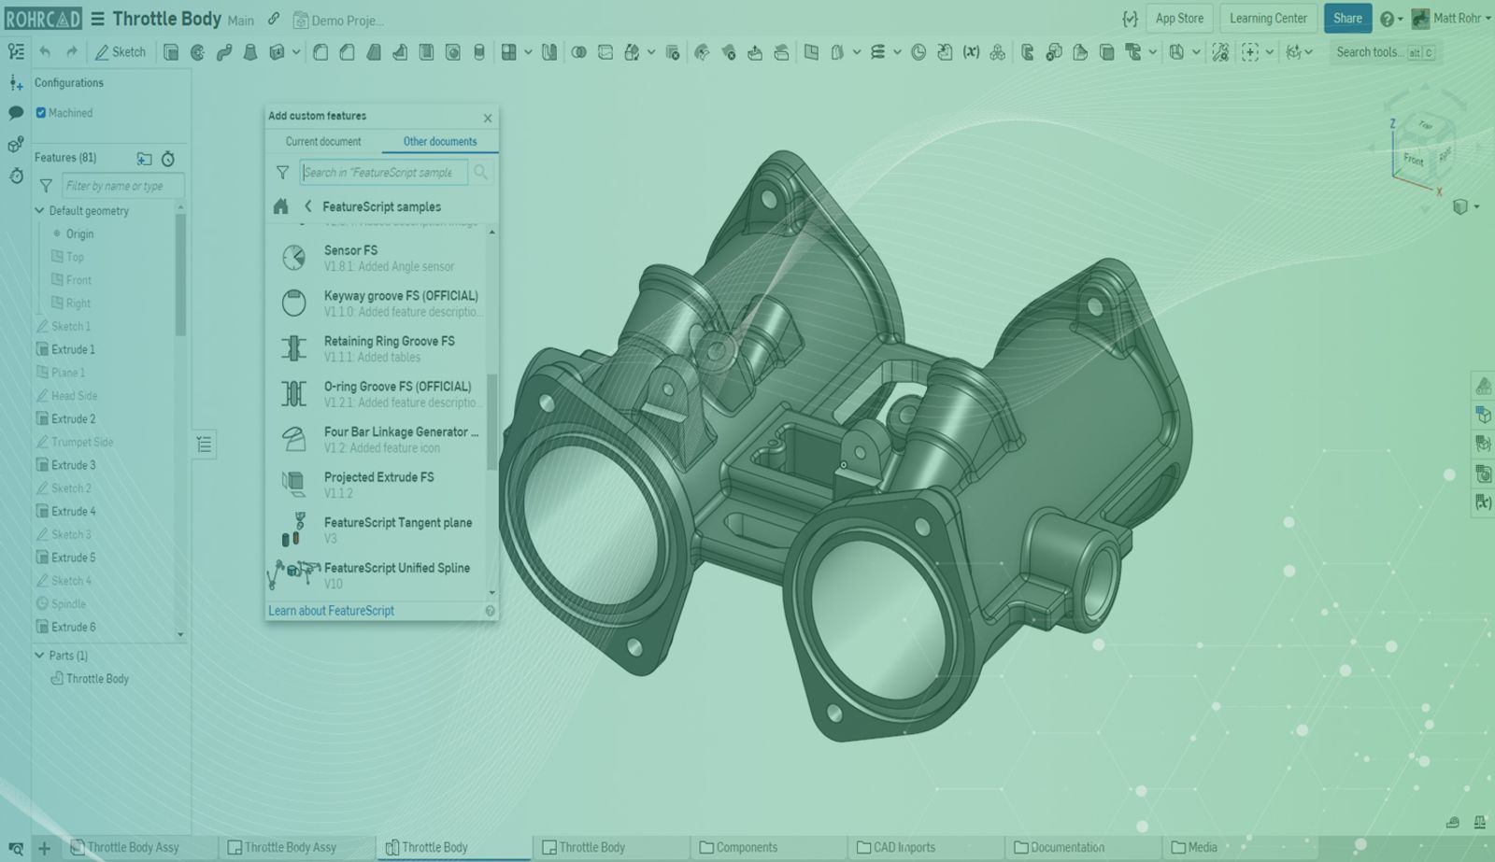The height and width of the screenshot is (862, 1495).
Task: Click the home icon in custom features
Action: tap(280, 206)
